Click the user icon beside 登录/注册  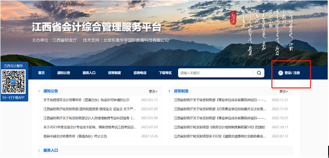tap(280, 73)
